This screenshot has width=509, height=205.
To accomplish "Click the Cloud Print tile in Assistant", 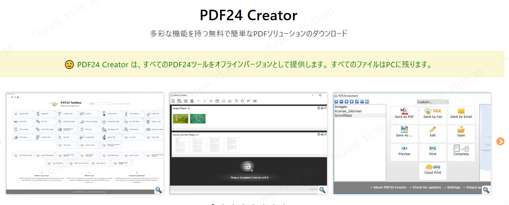I will coord(433,171).
